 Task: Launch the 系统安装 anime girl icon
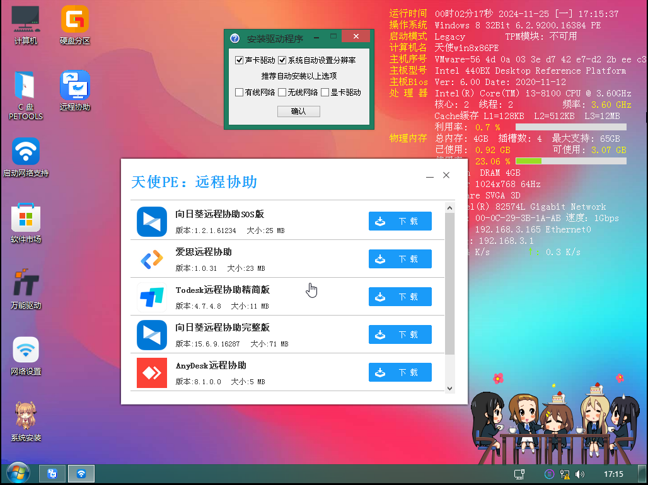pyautogui.click(x=26, y=421)
